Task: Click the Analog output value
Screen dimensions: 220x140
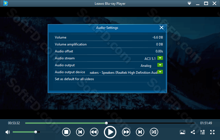Action: 146,66
